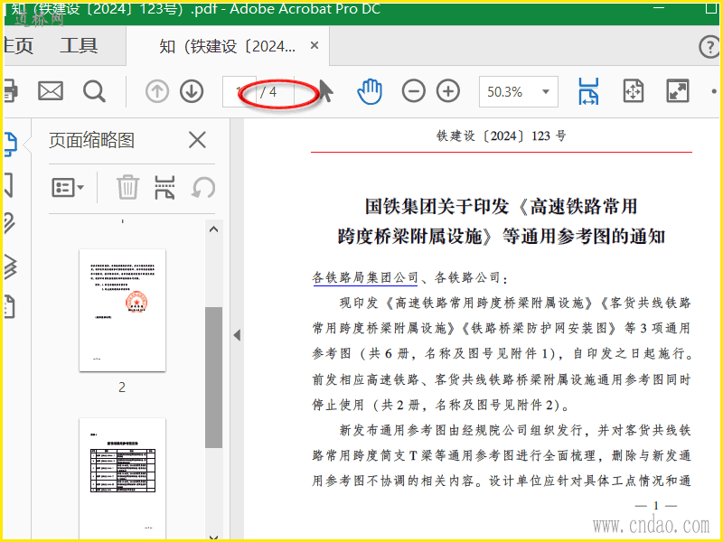Viewport: 723px width, 542px height.
Task: Open the Bookmarks side panel icon
Action: point(9,185)
